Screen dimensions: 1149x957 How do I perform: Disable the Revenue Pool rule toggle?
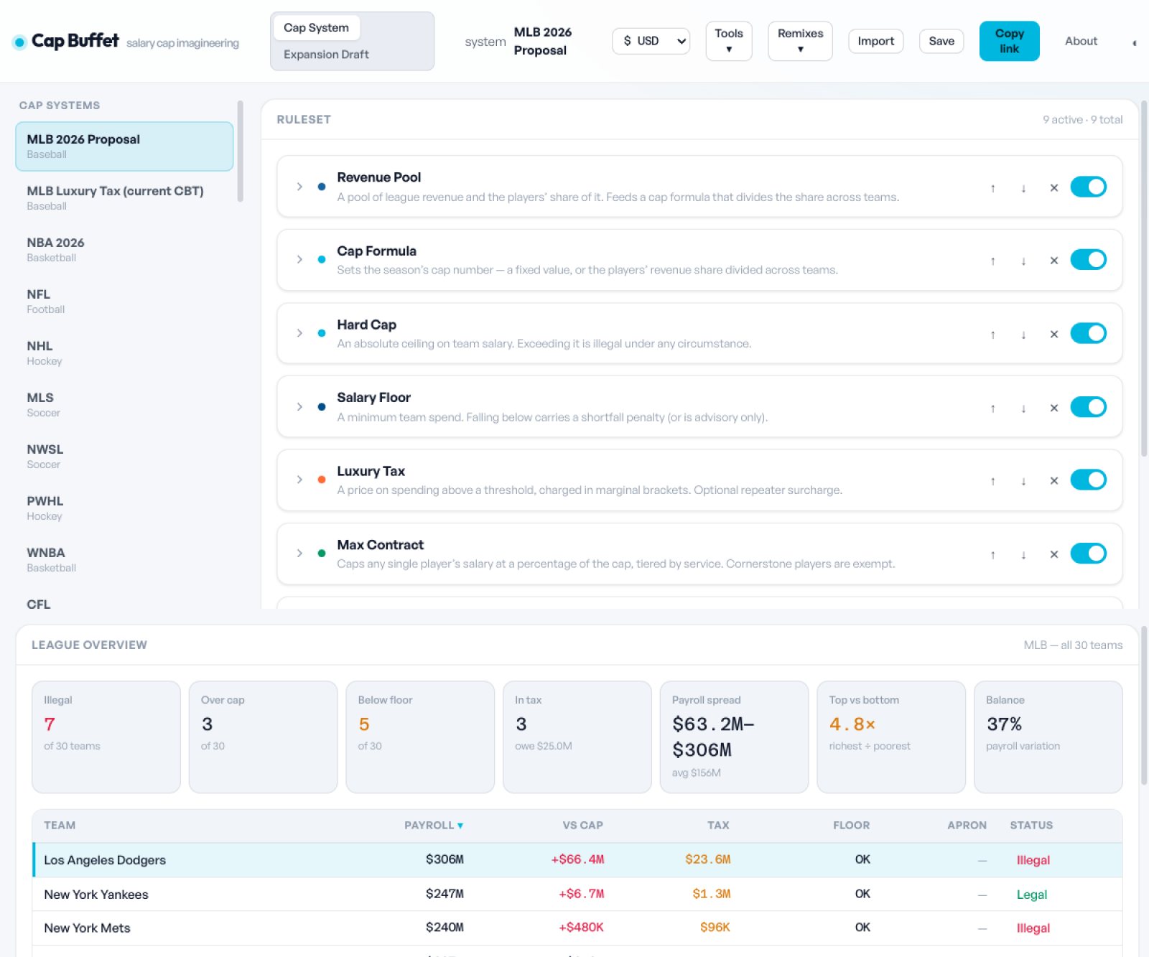pyautogui.click(x=1088, y=187)
